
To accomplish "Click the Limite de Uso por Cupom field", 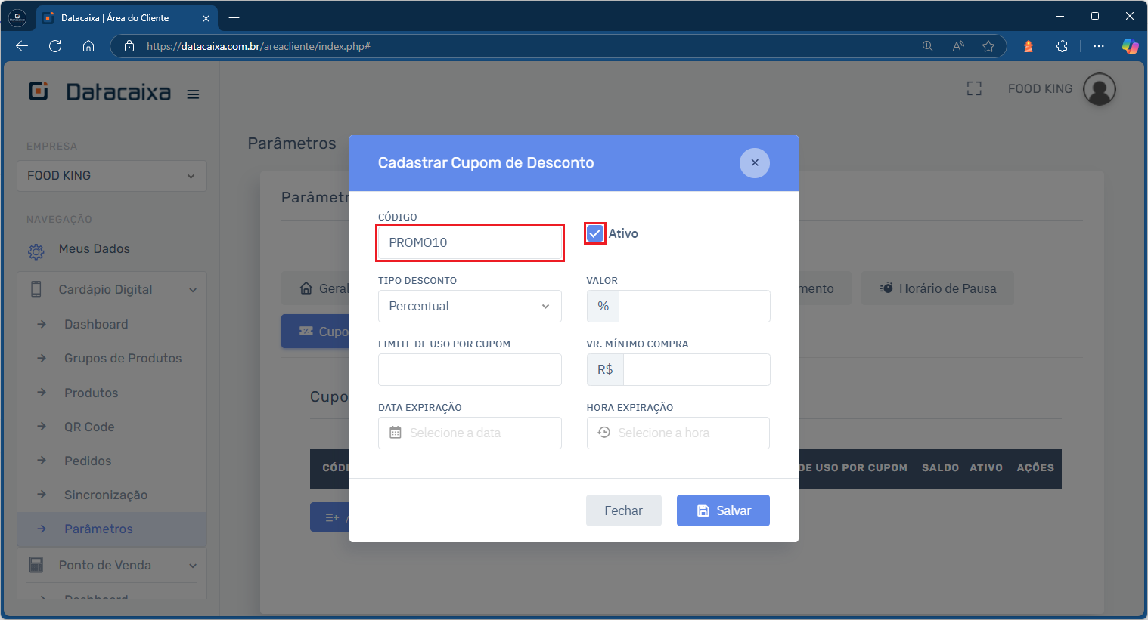I will coord(470,369).
